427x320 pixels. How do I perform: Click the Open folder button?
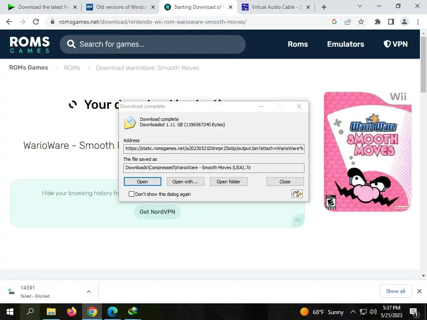[229, 182]
